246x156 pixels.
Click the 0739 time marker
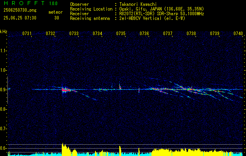click(x=215, y=34)
